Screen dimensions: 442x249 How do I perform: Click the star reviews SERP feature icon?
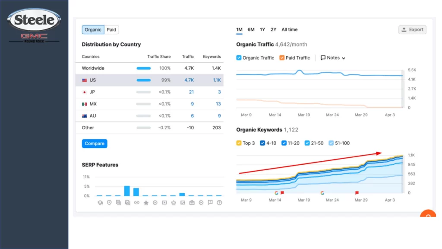146,202
